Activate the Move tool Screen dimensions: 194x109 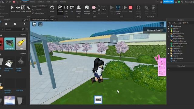pos(18,9)
